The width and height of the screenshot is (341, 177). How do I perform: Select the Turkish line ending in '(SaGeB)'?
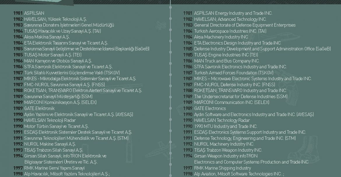(87, 49)
